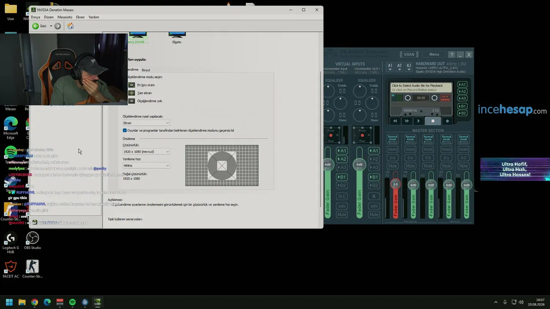550x309 pixels.
Task: Click the taskbar microphone icon
Action: (505, 302)
